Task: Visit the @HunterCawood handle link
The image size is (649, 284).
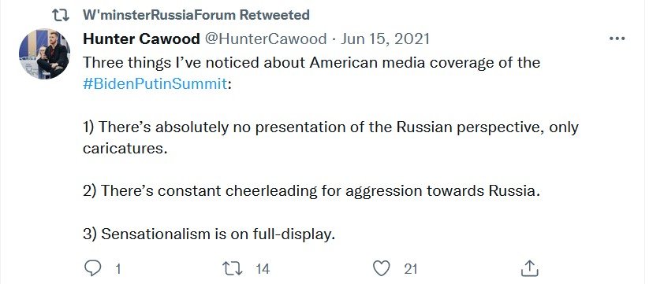Action: pos(266,39)
